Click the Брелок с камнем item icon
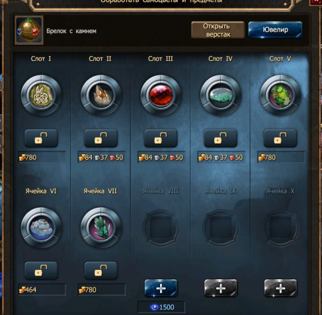 pos(29,30)
